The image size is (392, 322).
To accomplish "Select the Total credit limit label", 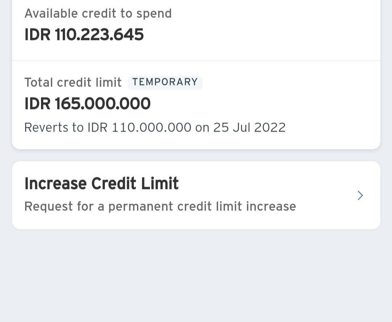I will tap(73, 82).
